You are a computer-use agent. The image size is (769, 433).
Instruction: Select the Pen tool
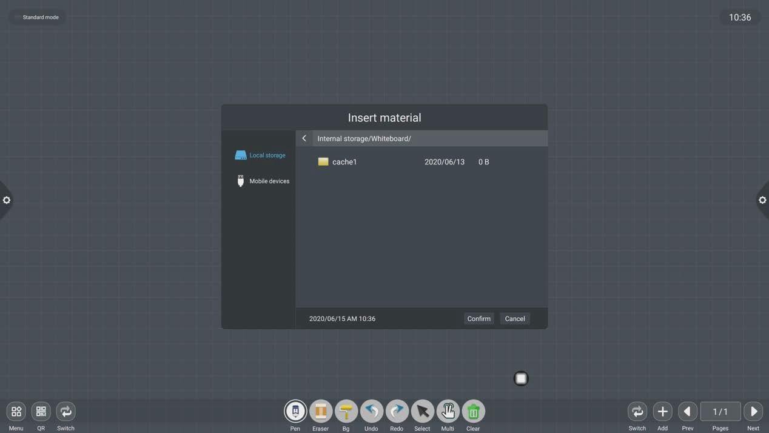(295, 411)
